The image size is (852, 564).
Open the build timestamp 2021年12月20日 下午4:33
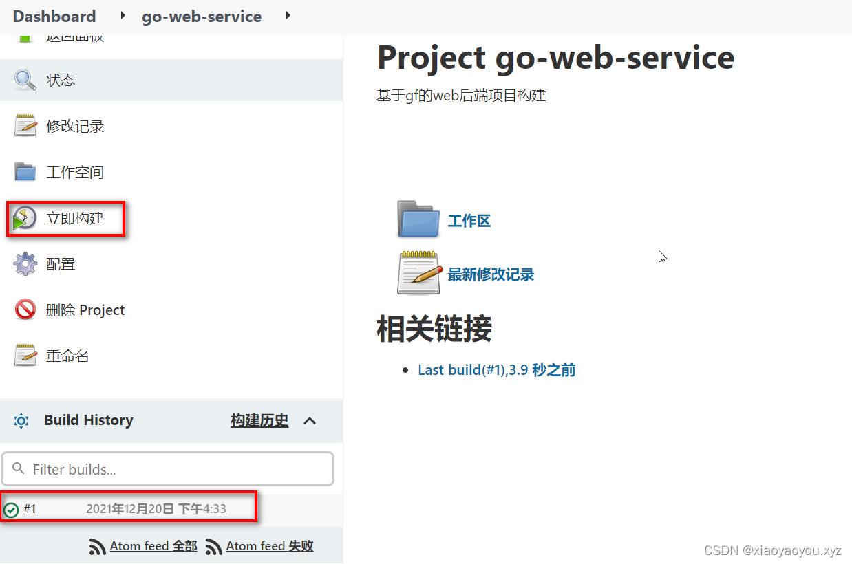point(156,509)
